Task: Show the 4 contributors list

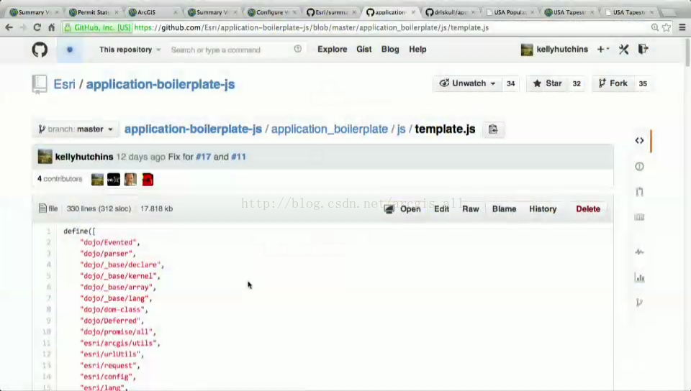Action: pos(60,178)
